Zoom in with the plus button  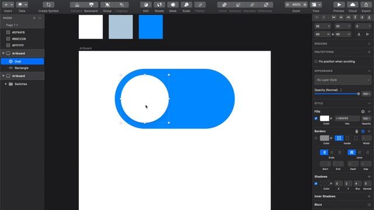pos(304,5)
